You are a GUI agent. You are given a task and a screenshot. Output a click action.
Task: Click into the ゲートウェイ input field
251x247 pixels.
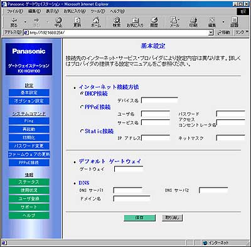[129, 169]
